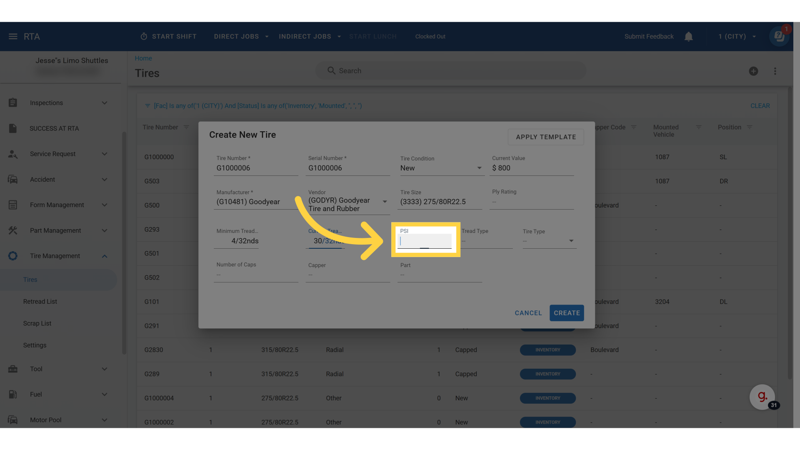Open the Tire Condition dropdown
Screen dimensions: 800x450
[479, 168]
